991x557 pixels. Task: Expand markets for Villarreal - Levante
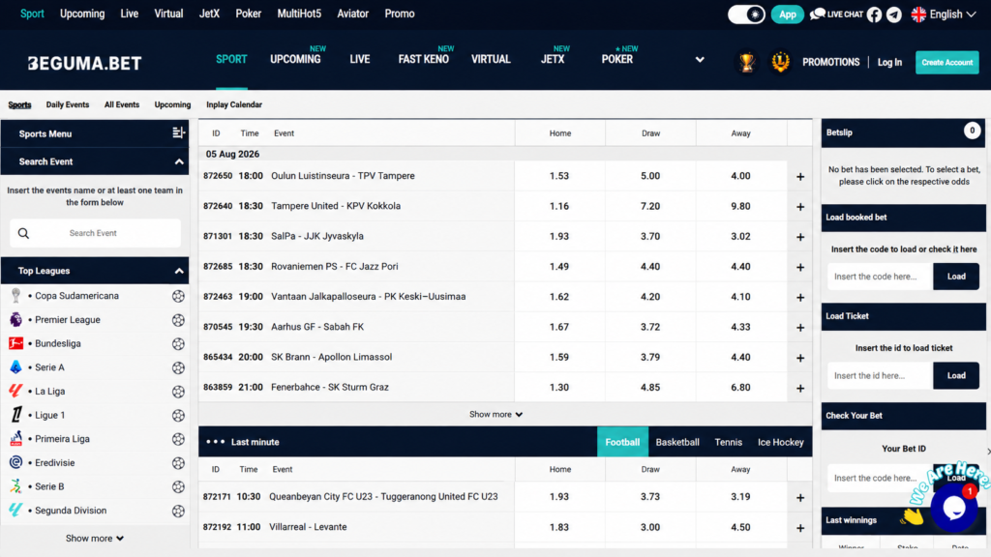click(800, 527)
